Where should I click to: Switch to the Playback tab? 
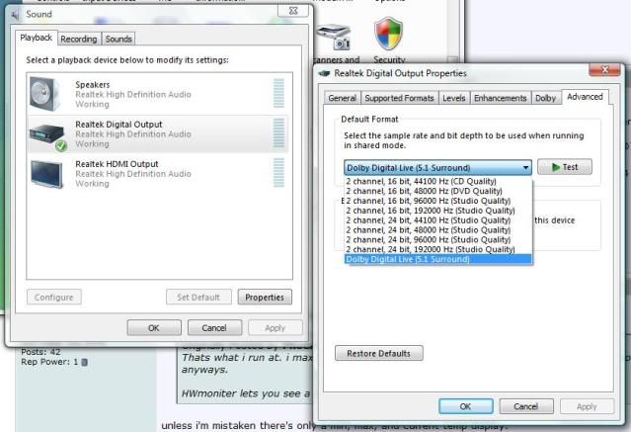[37, 38]
